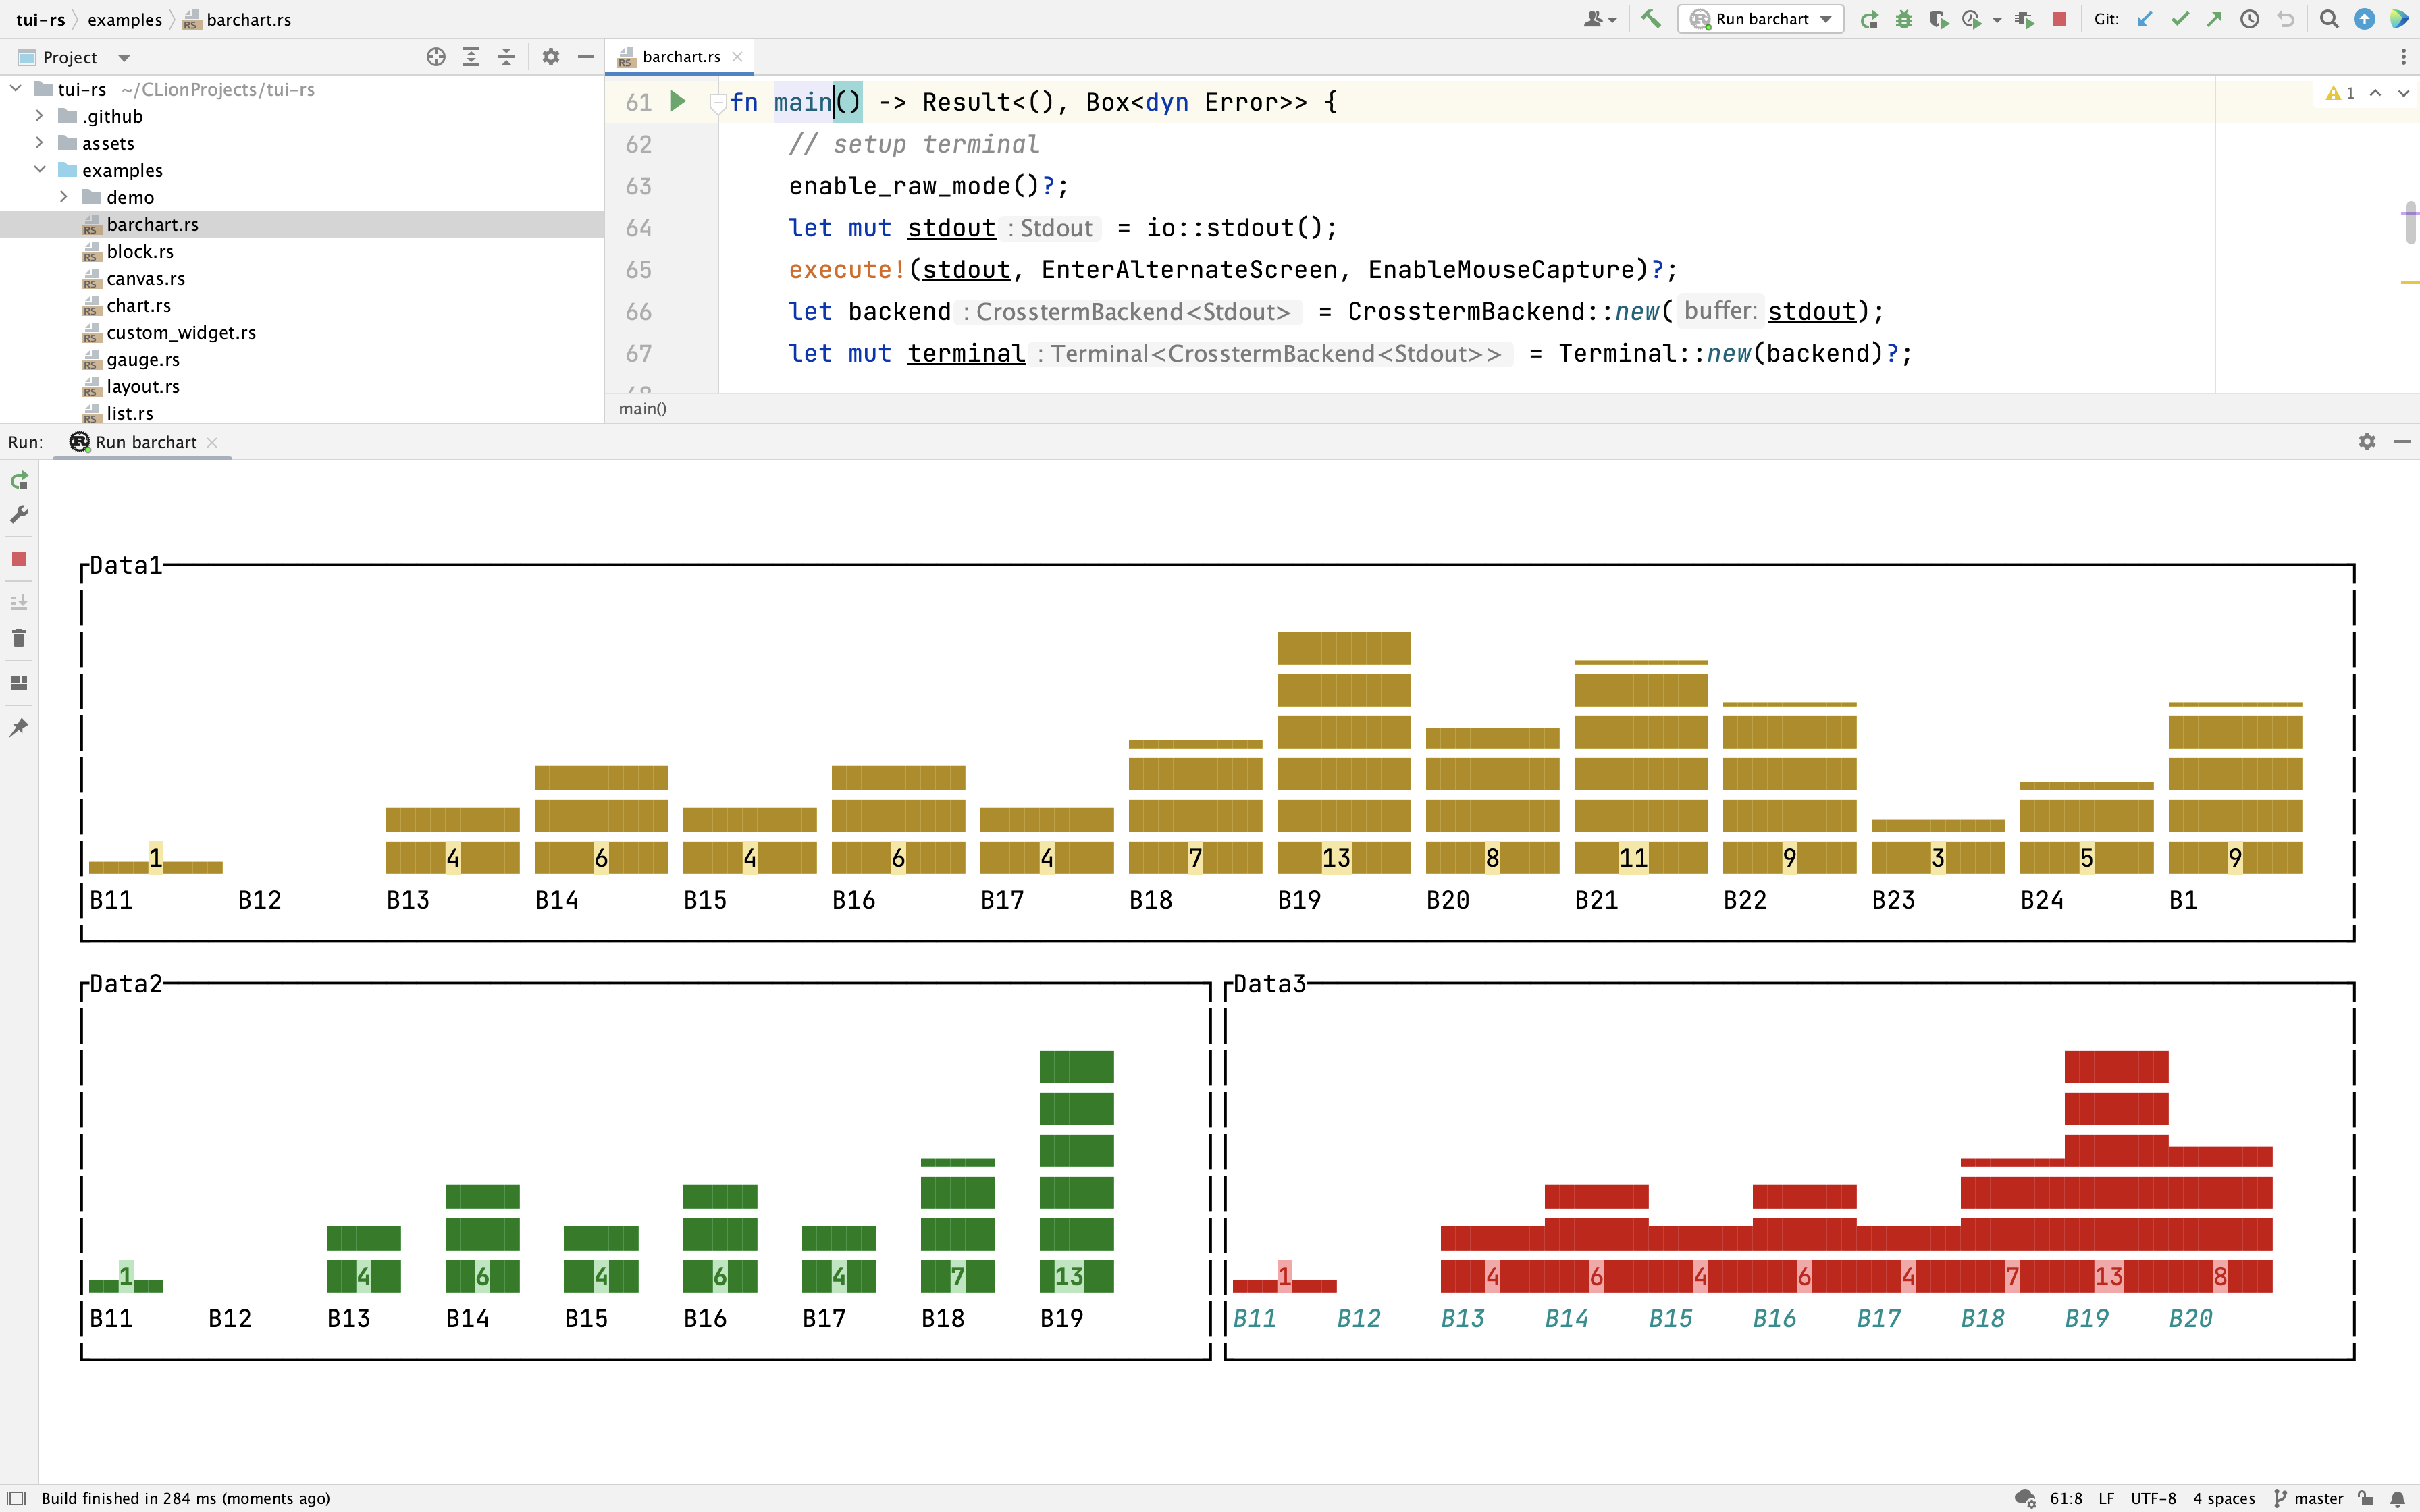Image resolution: width=2420 pixels, height=1512 pixels.
Task: Clear the run console output
Action: pyautogui.click(x=19, y=638)
